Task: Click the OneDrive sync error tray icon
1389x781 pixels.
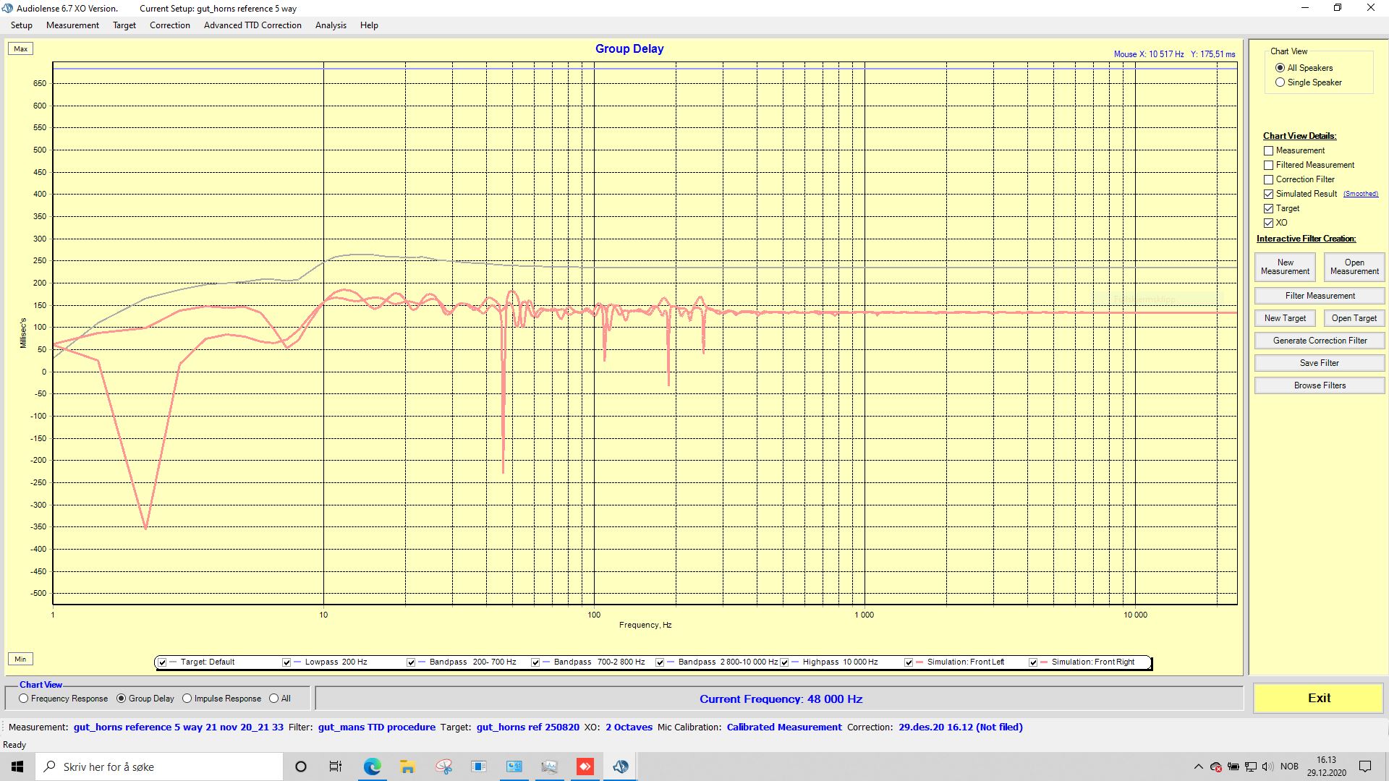Action: click(x=1216, y=767)
